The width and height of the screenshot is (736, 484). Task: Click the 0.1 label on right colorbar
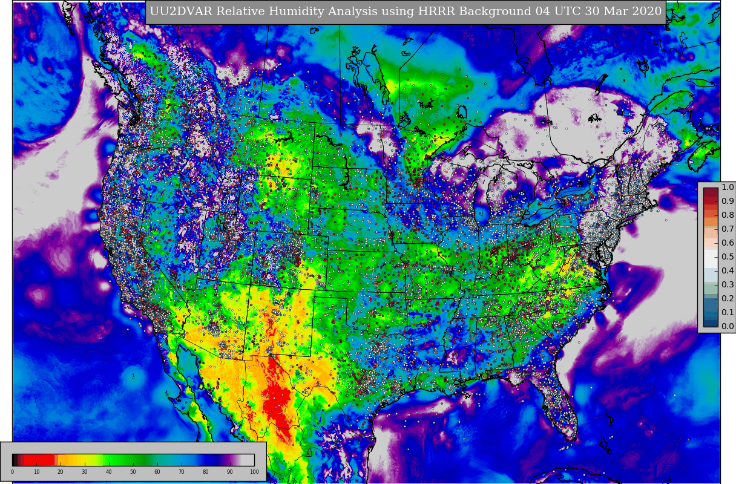tap(728, 313)
